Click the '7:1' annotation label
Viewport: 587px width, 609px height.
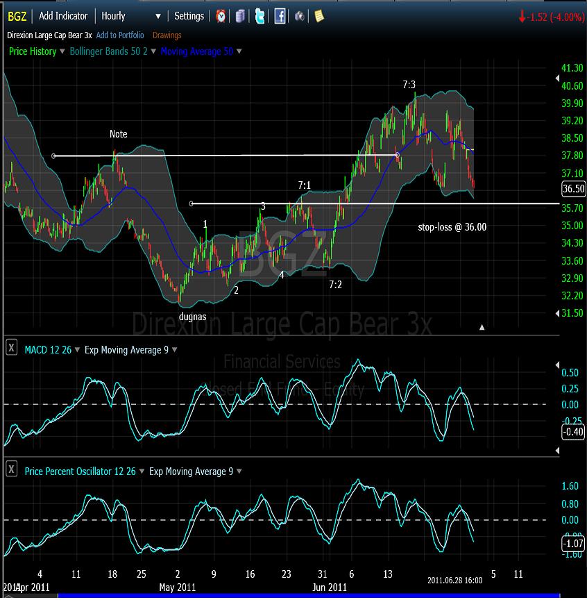click(x=304, y=185)
